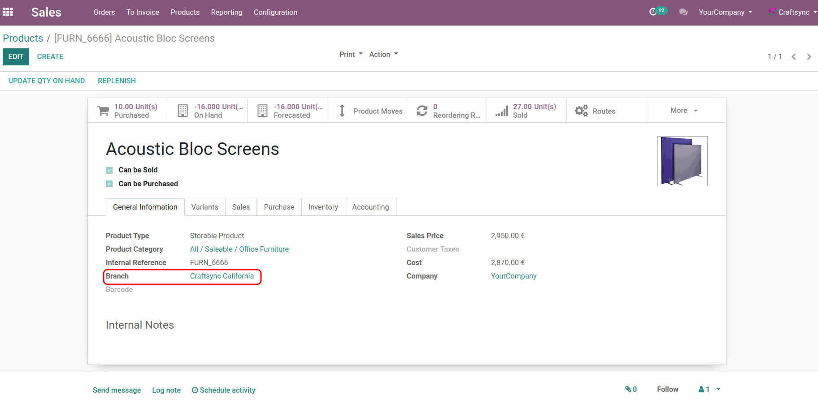Image resolution: width=818 pixels, height=416 pixels.
Task: Open the YourCompany switcher dropdown
Action: coord(725,12)
